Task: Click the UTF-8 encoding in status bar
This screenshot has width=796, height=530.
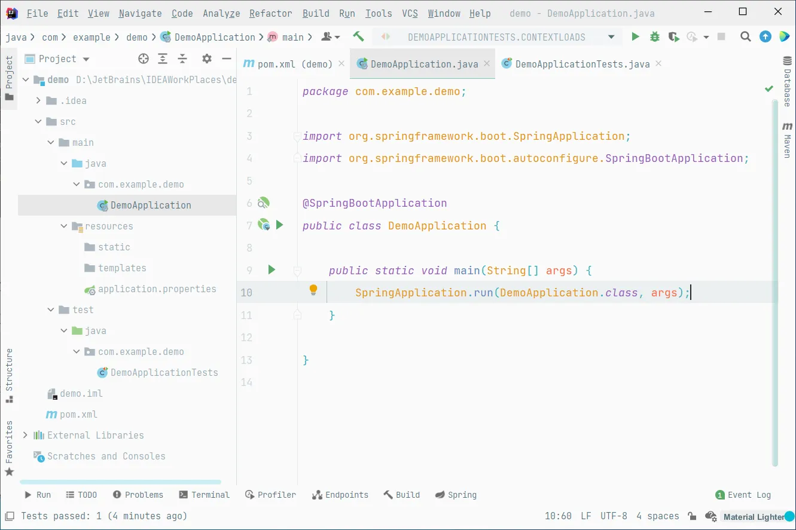Action: pyautogui.click(x=614, y=516)
